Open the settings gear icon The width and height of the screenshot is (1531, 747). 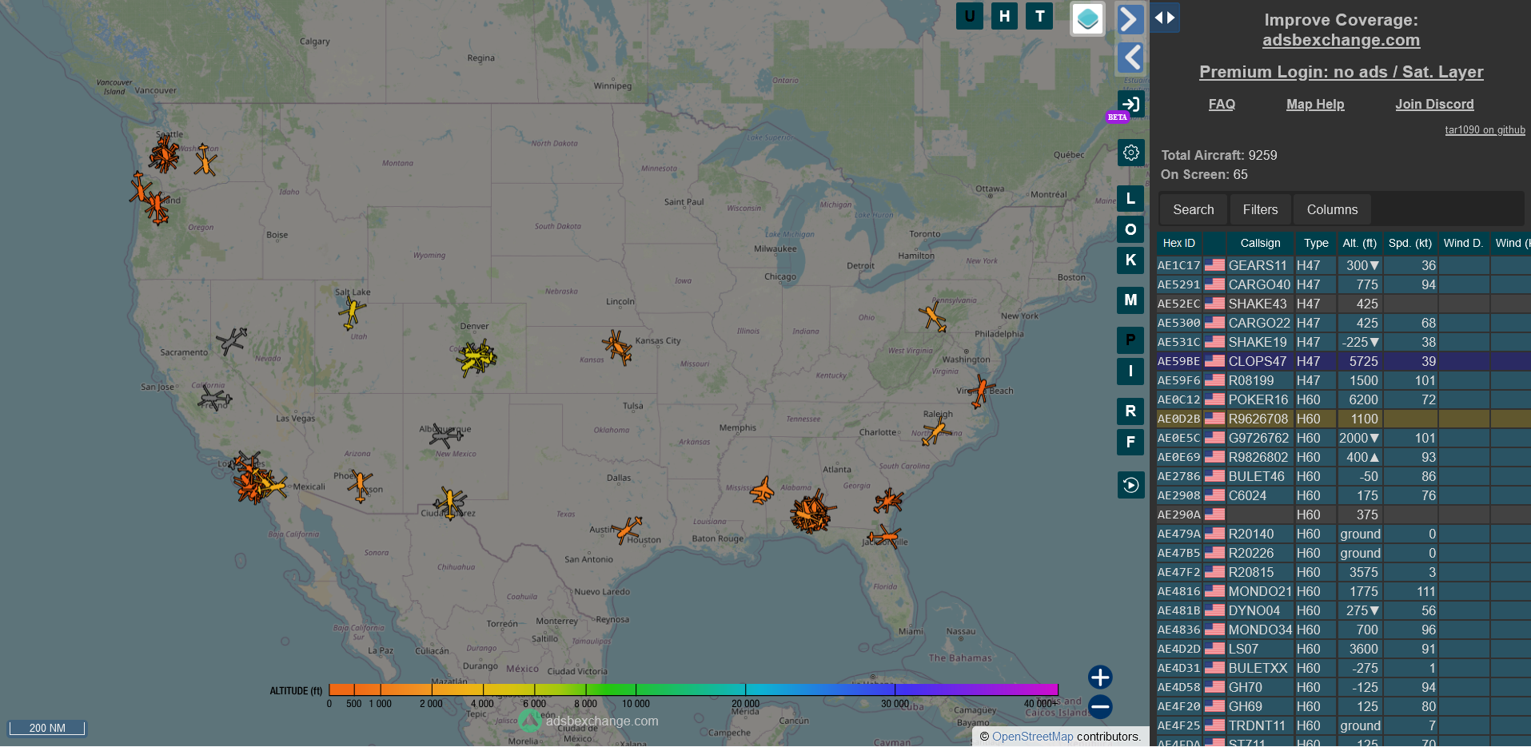click(x=1130, y=153)
